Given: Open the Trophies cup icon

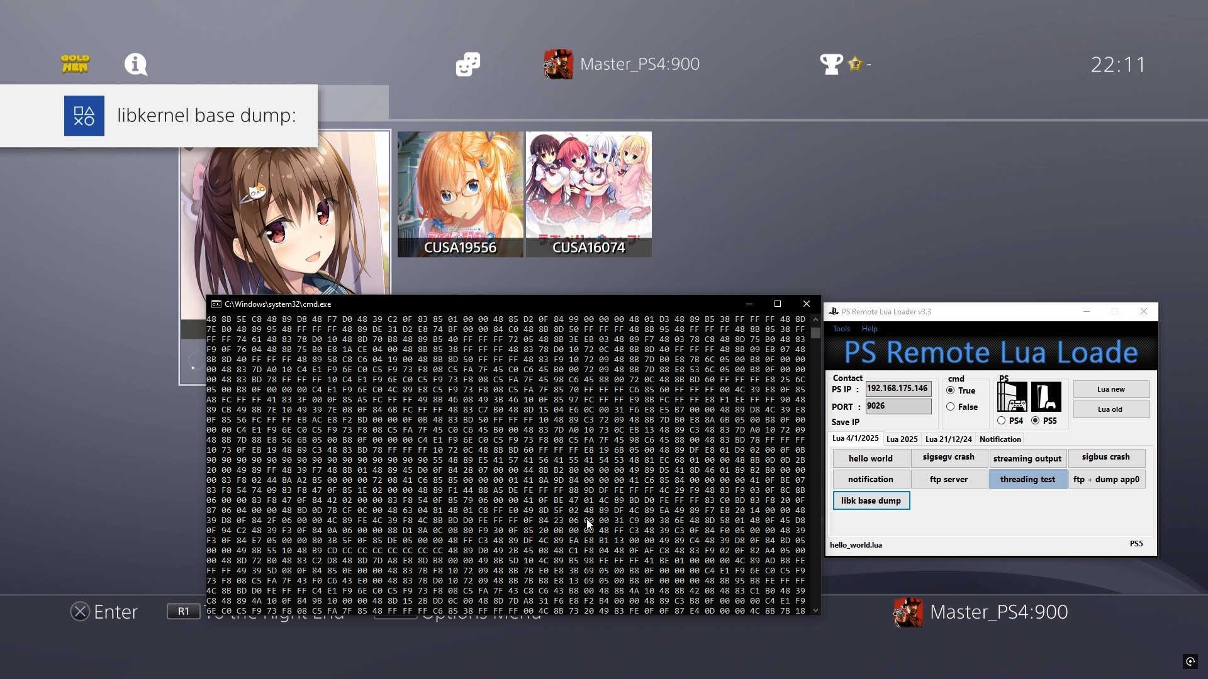Looking at the screenshot, I should pos(831,64).
